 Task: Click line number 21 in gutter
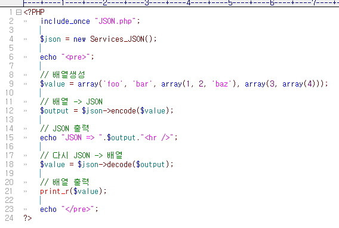(x=10, y=191)
